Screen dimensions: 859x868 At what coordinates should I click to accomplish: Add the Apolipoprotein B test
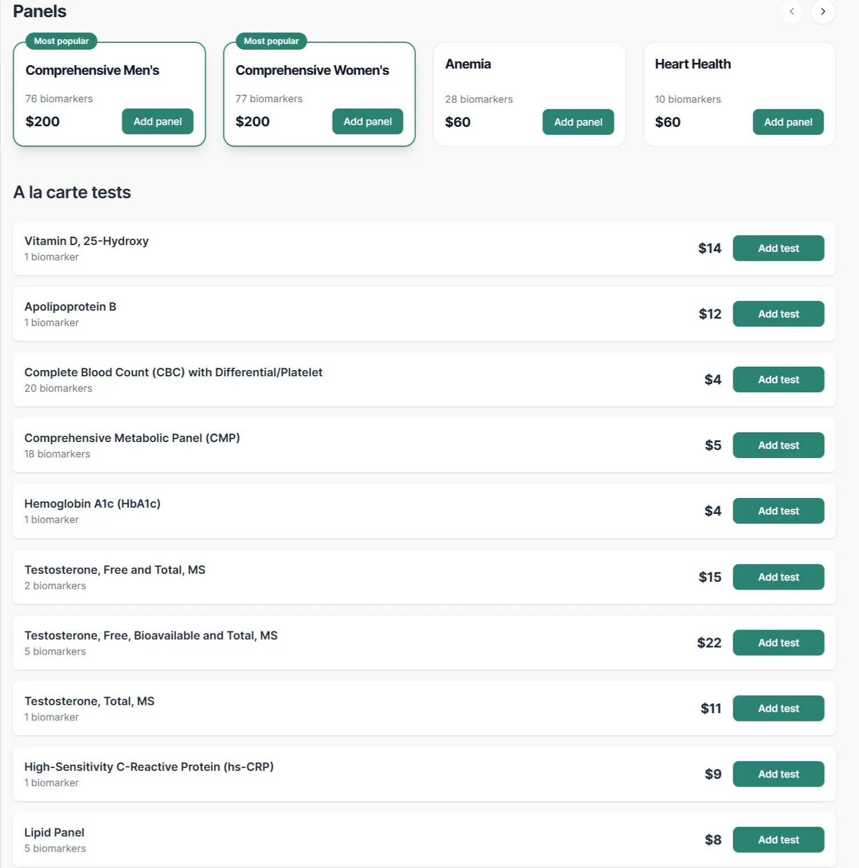click(x=778, y=314)
